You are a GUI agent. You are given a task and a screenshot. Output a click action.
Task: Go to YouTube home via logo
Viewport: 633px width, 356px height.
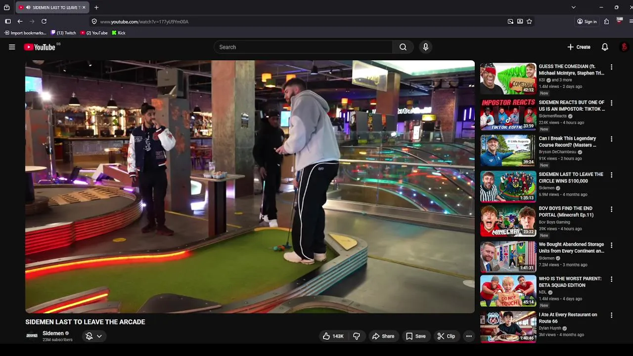pyautogui.click(x=40, y=47)
